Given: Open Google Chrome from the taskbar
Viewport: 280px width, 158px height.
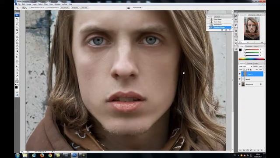Looking at the screenshot, I should [x=50, y=155].
